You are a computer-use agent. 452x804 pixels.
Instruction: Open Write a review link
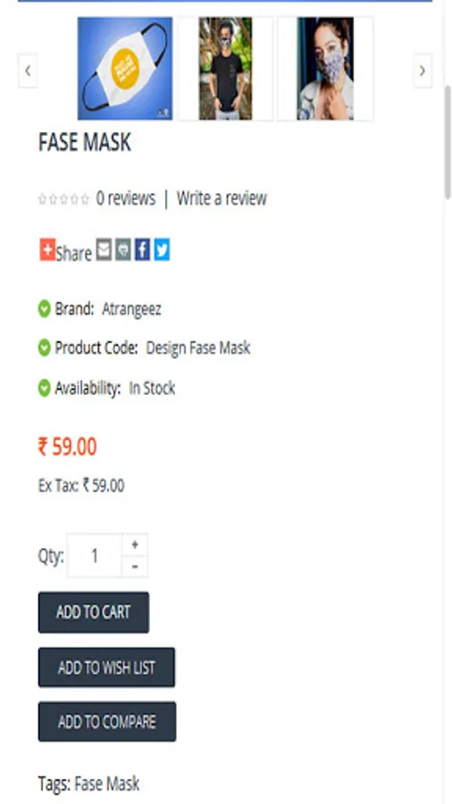pos(222,198)
